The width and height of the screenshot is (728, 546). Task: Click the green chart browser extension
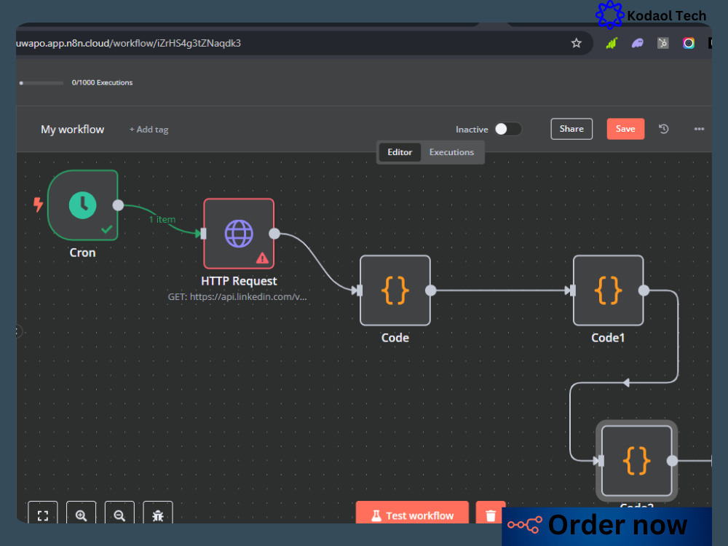(612, 43)
